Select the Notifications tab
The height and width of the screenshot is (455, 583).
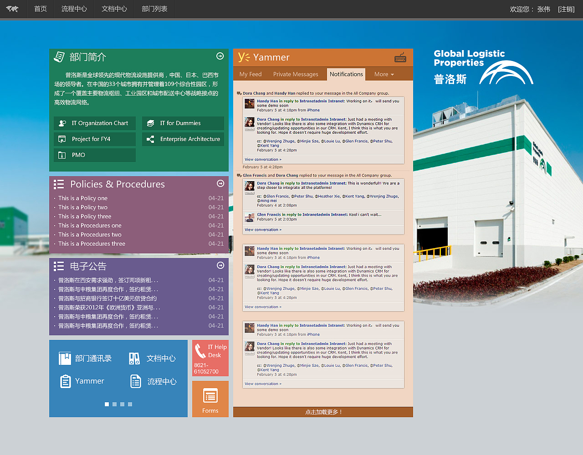click(346, 74)
